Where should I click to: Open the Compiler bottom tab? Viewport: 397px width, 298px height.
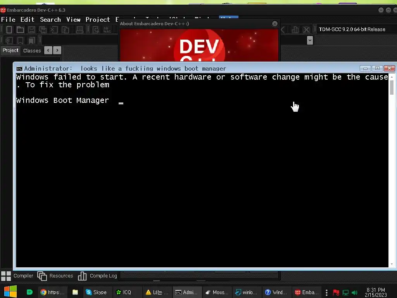point(17,276)
